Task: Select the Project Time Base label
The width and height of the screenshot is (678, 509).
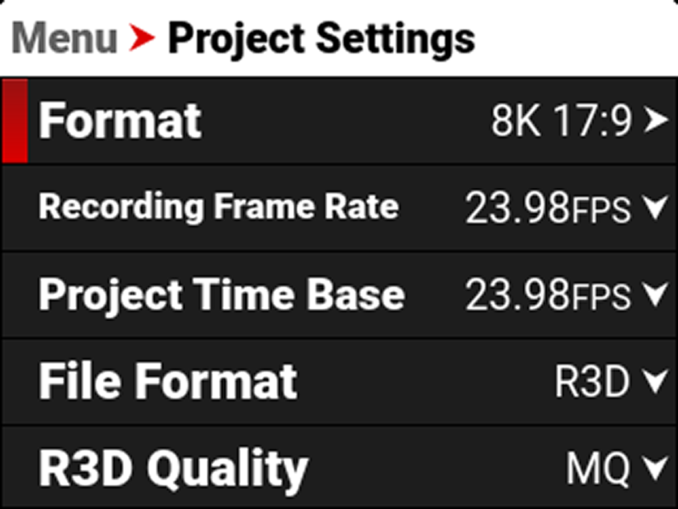Action: [221, 294]
